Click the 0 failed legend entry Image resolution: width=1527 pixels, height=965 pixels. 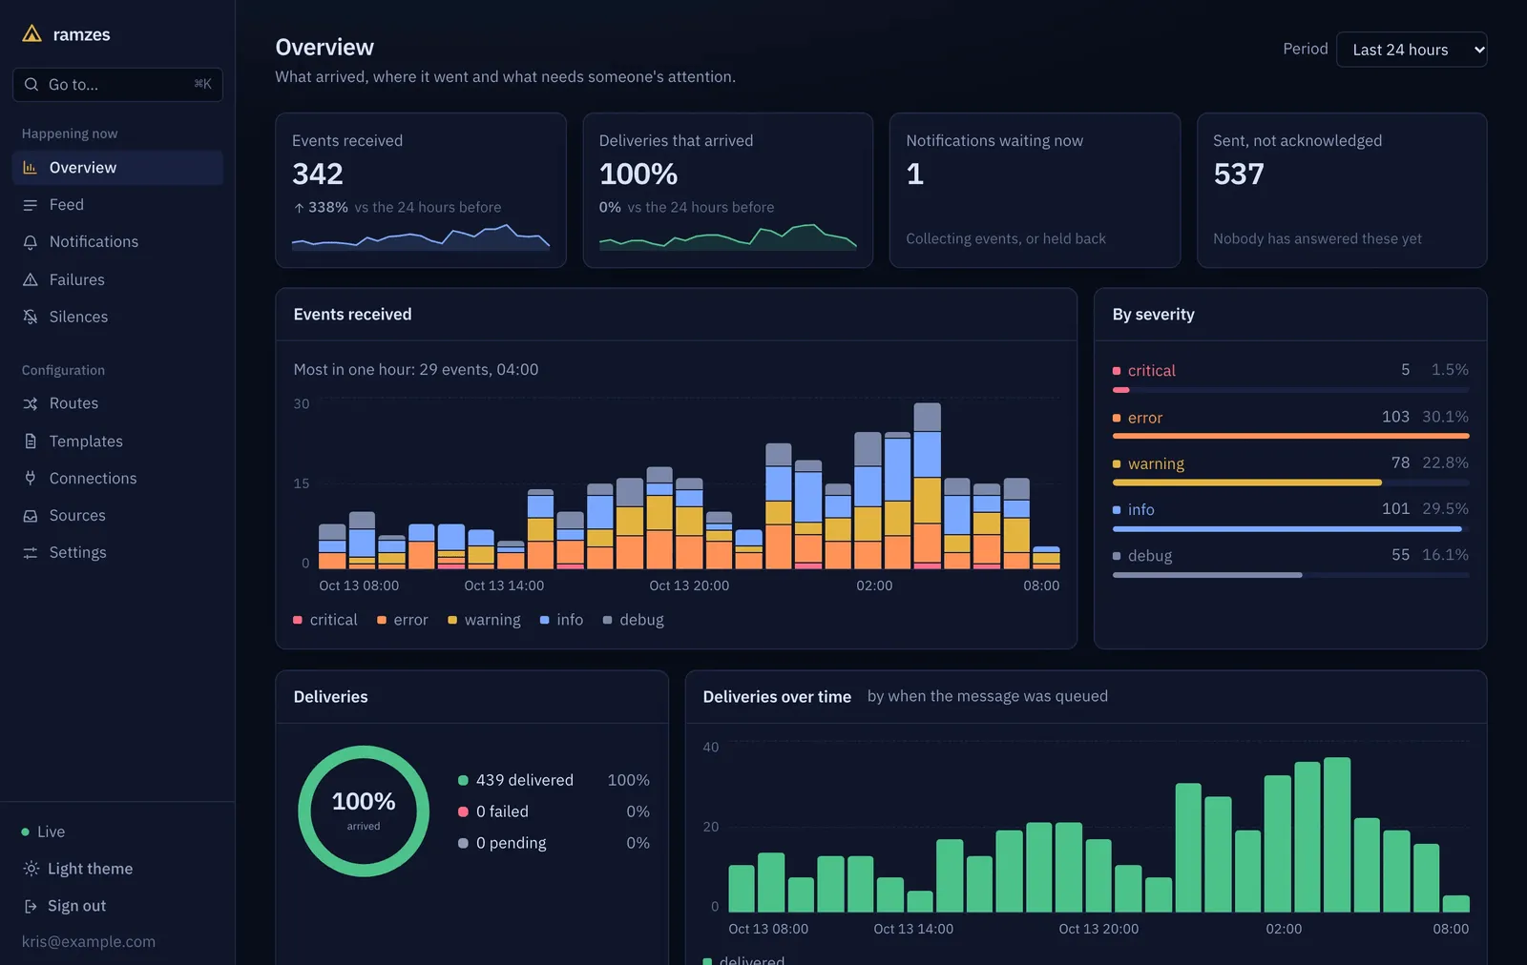pos(554,811)
